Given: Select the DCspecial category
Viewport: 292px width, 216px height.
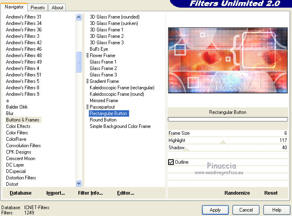Looking at the screenshot, I should (16, 171).
